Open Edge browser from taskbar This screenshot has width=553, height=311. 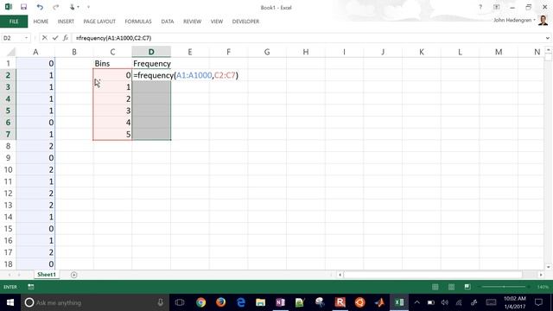pos(241,302)
